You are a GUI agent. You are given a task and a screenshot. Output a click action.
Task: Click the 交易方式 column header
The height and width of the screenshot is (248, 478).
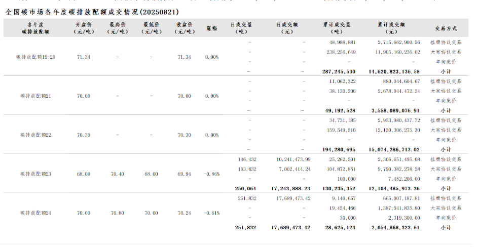tap(446, 28)
